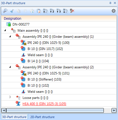Viewport: 118px width, 120px height.
Task: Collapse Assembly IPE 240 {2} node
Action: tap(10, 67)
